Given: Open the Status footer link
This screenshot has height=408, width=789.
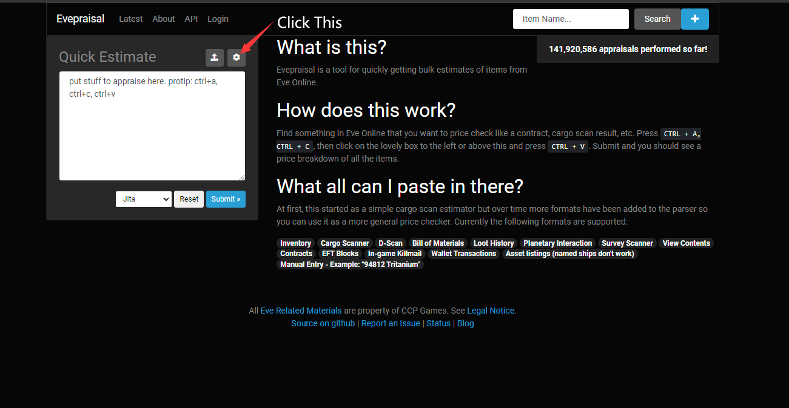Looking at the screenshot, I should pyautogui.click(x=438, y=323).
